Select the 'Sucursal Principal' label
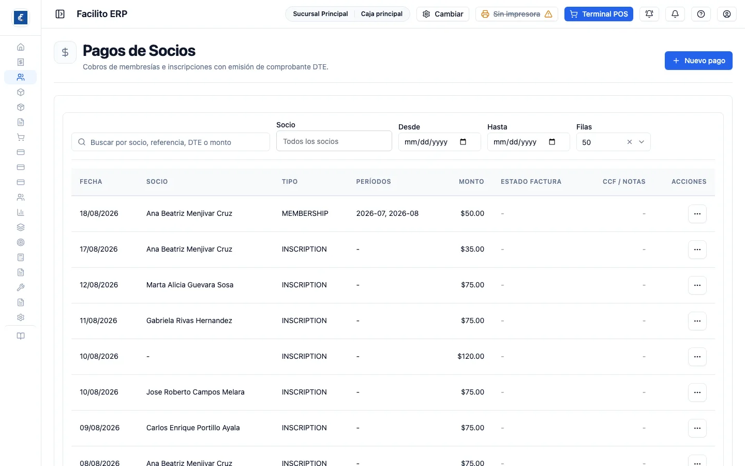The image size is (745, 466). (x=320, y=14)
